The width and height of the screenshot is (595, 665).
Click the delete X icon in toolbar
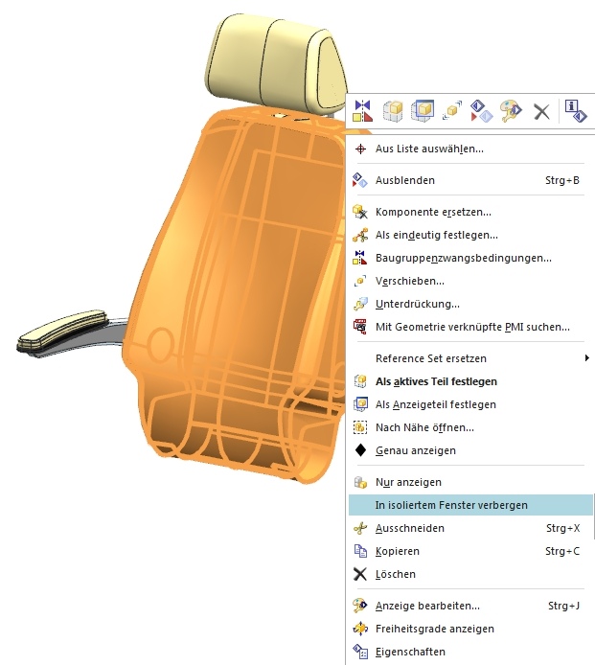coord(541,112)
